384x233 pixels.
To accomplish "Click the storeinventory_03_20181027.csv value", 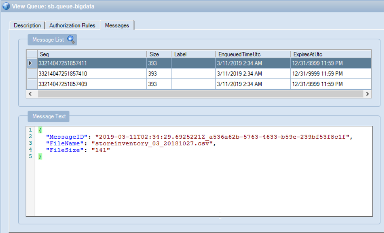I will tap(152, 143).
